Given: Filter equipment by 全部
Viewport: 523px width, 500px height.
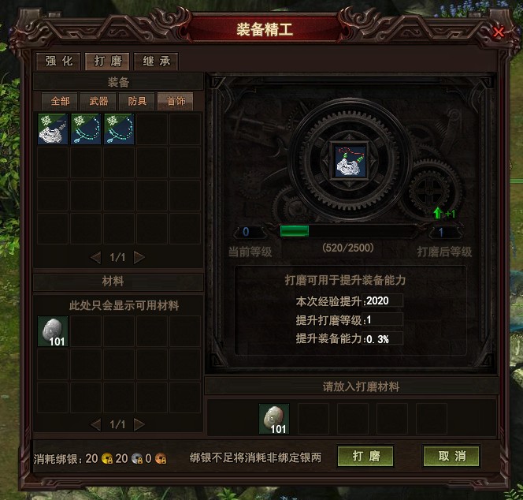Looking at the screenshot, I should (60, 101).
